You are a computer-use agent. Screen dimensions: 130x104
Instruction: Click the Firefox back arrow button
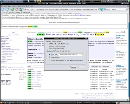point(3,9)
